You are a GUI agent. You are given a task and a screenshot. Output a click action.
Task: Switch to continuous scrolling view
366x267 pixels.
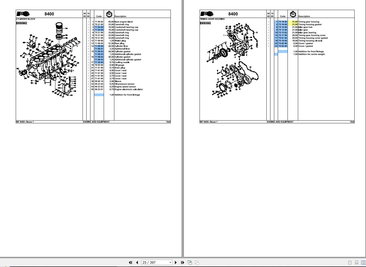click(356, 263)
